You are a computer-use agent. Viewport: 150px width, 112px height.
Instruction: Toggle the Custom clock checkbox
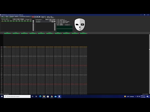point(70,25)
